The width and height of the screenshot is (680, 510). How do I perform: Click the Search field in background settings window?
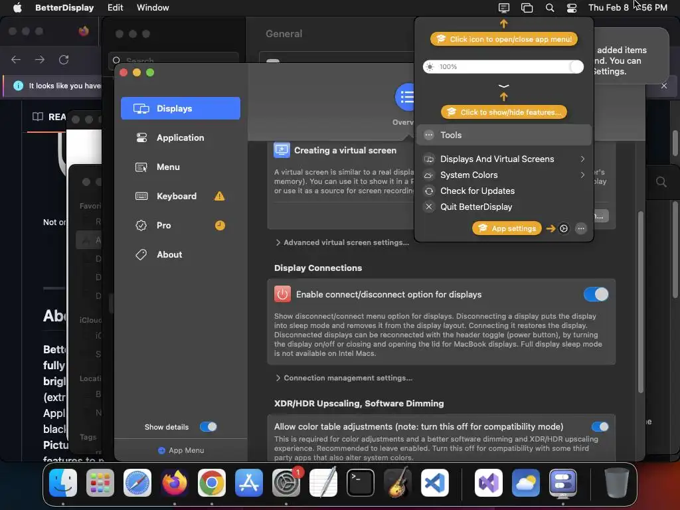tap(173, 58)
